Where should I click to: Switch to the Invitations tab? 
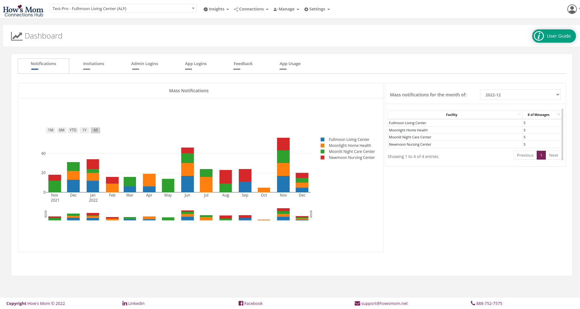click(94, 64)
